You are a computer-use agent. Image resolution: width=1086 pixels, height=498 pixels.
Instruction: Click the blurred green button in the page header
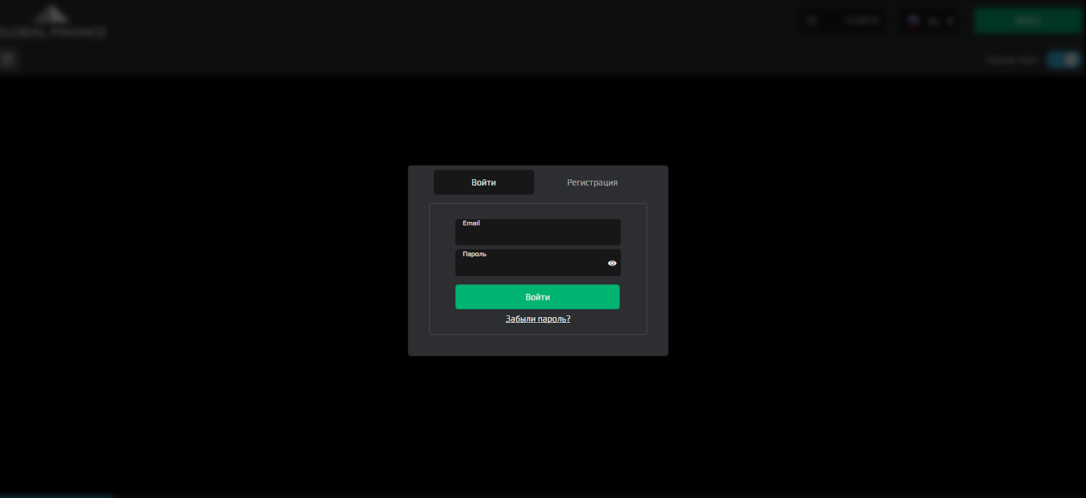point(1028,21)
